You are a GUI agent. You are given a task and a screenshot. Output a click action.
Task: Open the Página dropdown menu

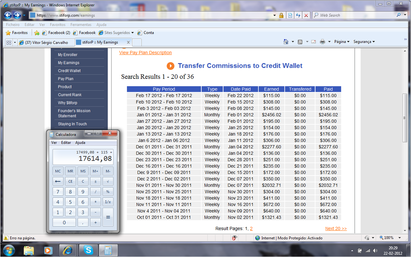coord(342,42)
